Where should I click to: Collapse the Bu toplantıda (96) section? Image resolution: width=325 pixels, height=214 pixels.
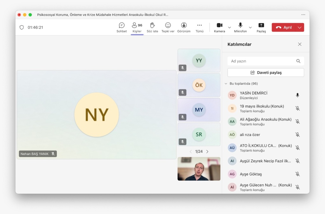click(x=226, y=84)
